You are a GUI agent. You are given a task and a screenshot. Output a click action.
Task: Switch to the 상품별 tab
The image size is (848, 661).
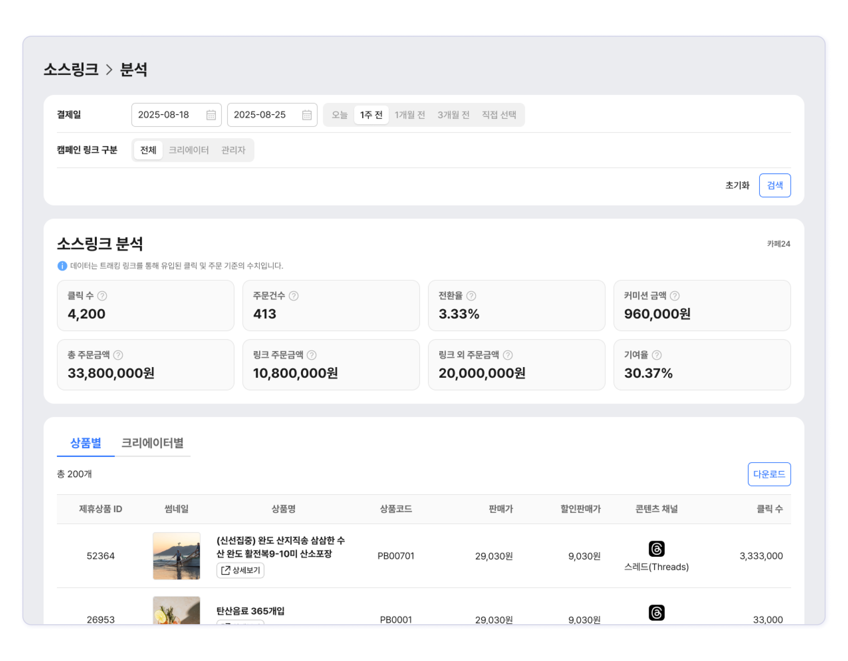(x=85, y=443)
